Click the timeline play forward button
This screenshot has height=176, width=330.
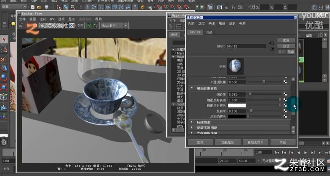click(306, 153)
